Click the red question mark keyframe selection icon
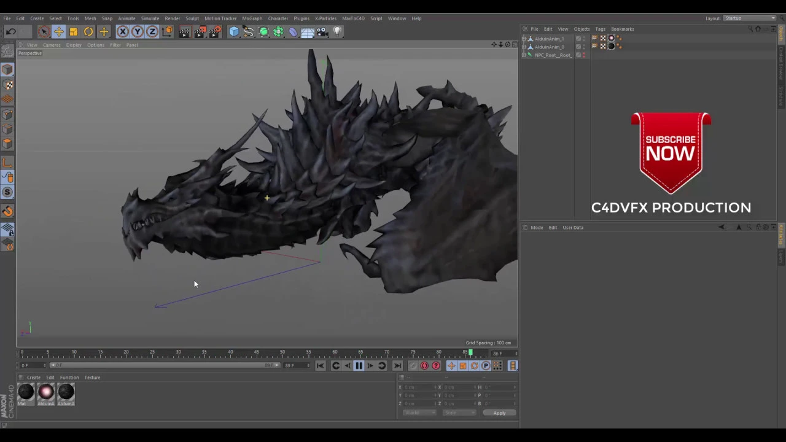The height and width of the screenshot is (442, 786). click(436, 366)
